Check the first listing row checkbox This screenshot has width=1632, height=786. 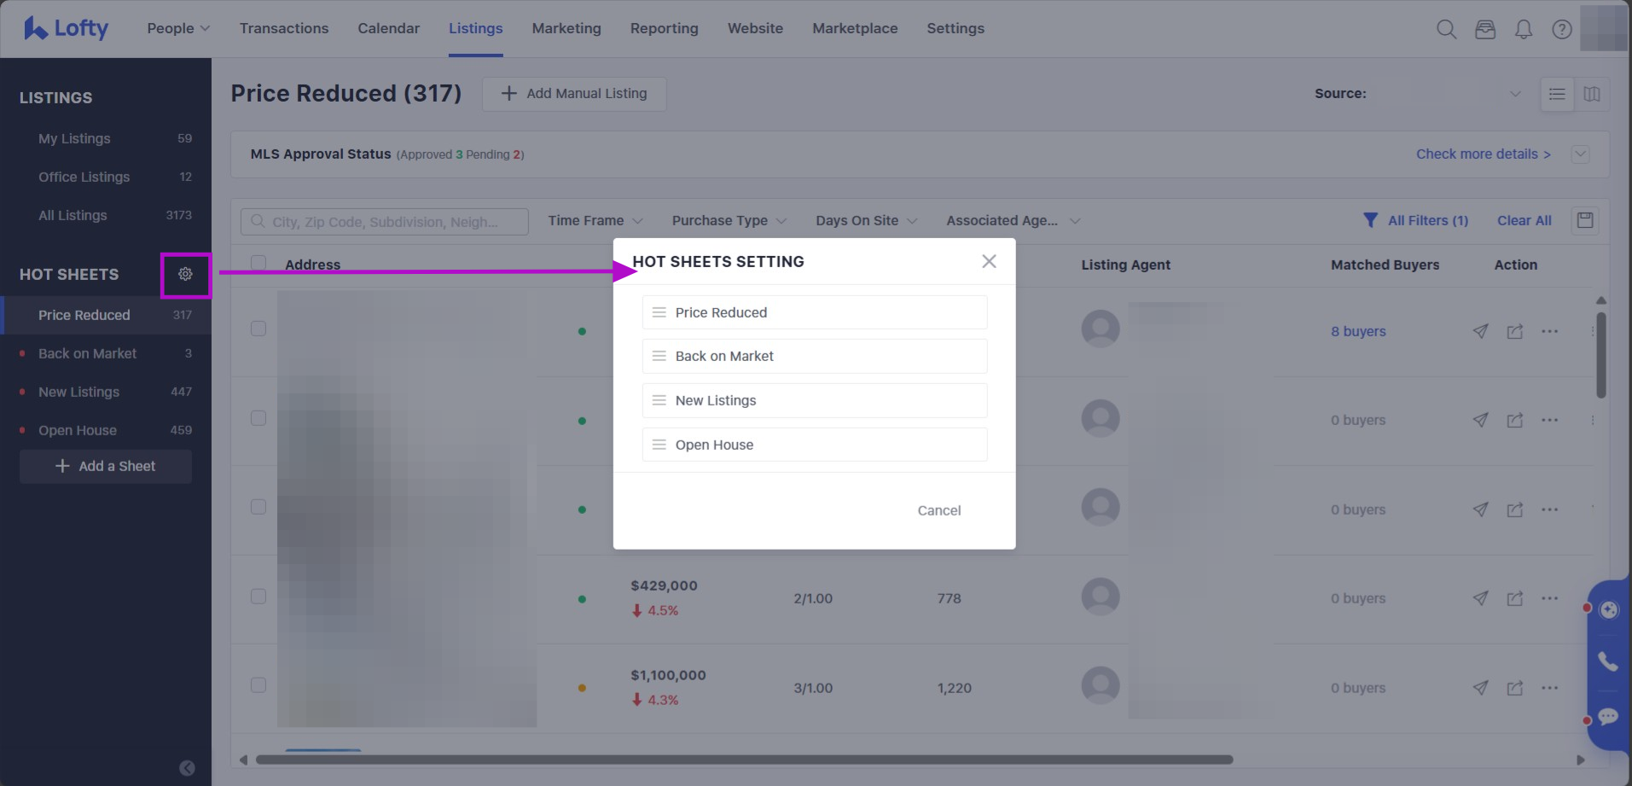pyautogui.click(x=258, y=329)
